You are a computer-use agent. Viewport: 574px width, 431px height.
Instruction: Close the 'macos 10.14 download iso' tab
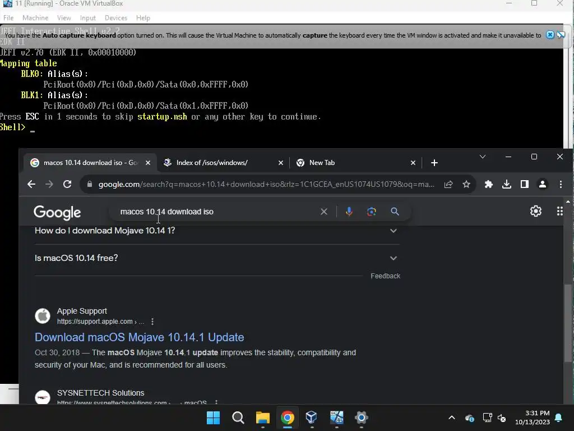148,163
